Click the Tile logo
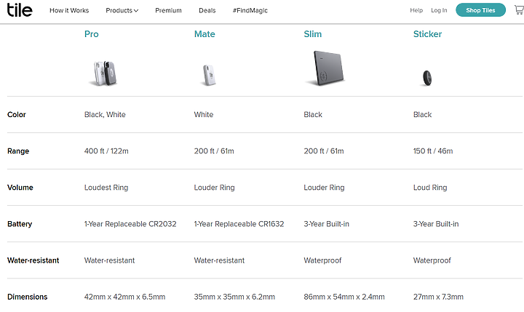Viewport: 524px width, 312px height. (20, 10)
